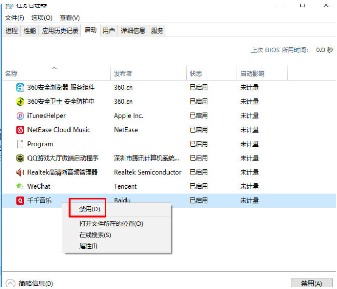
Task: Click the 360安全卫士 green plus icon
Action: point(20,102)
